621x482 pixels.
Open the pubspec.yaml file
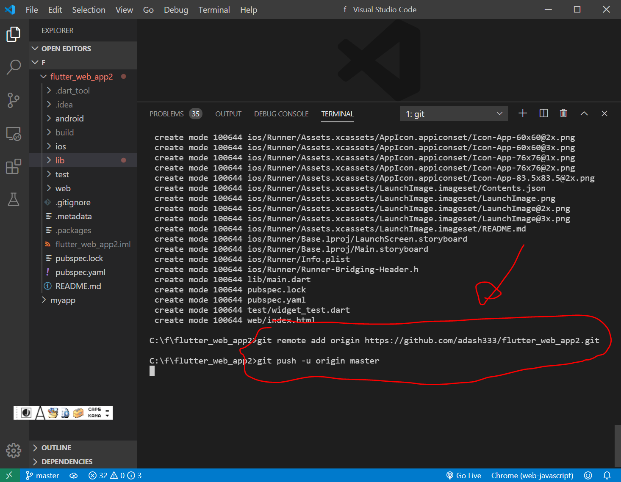tap(83, 272)
